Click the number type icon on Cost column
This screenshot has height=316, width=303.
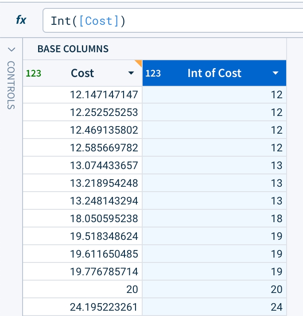click(34, 73)
